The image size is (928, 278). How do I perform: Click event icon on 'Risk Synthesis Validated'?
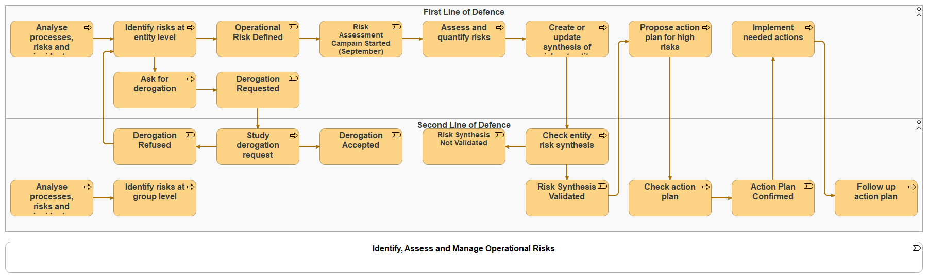pos(603,186)
